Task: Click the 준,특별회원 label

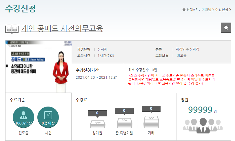Action: 124,133
